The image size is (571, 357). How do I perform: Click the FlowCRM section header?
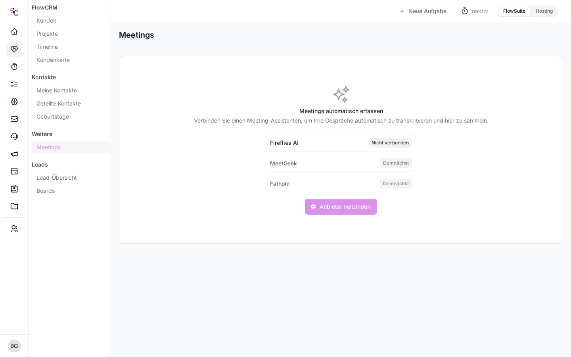pos(44,8)
